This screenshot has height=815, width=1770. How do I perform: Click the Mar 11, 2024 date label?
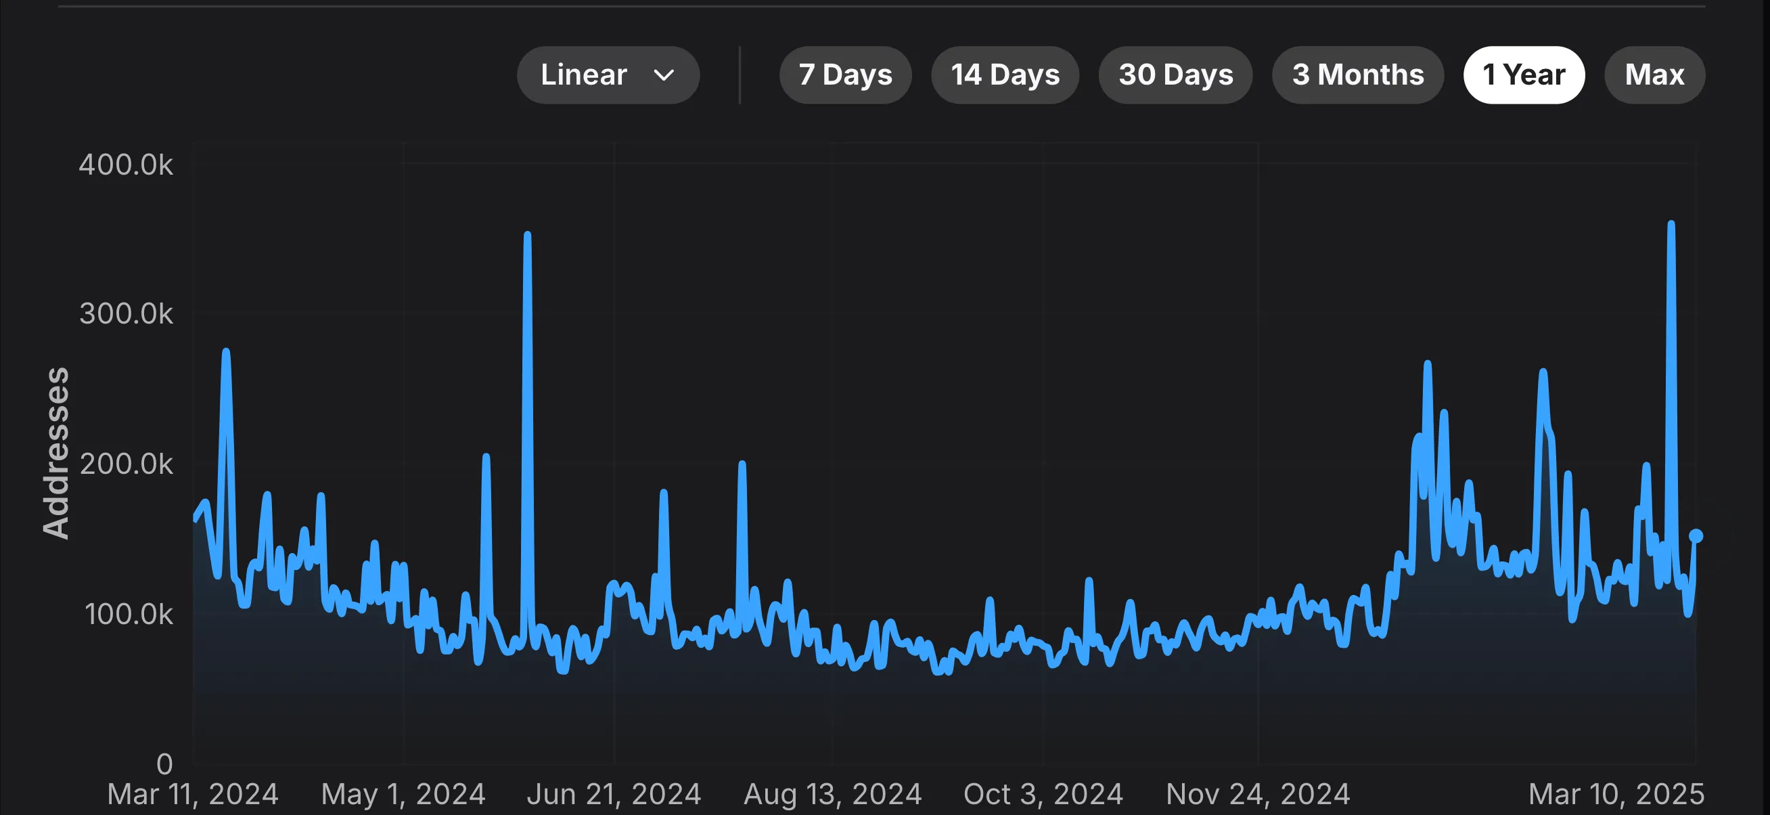(192, 795)
